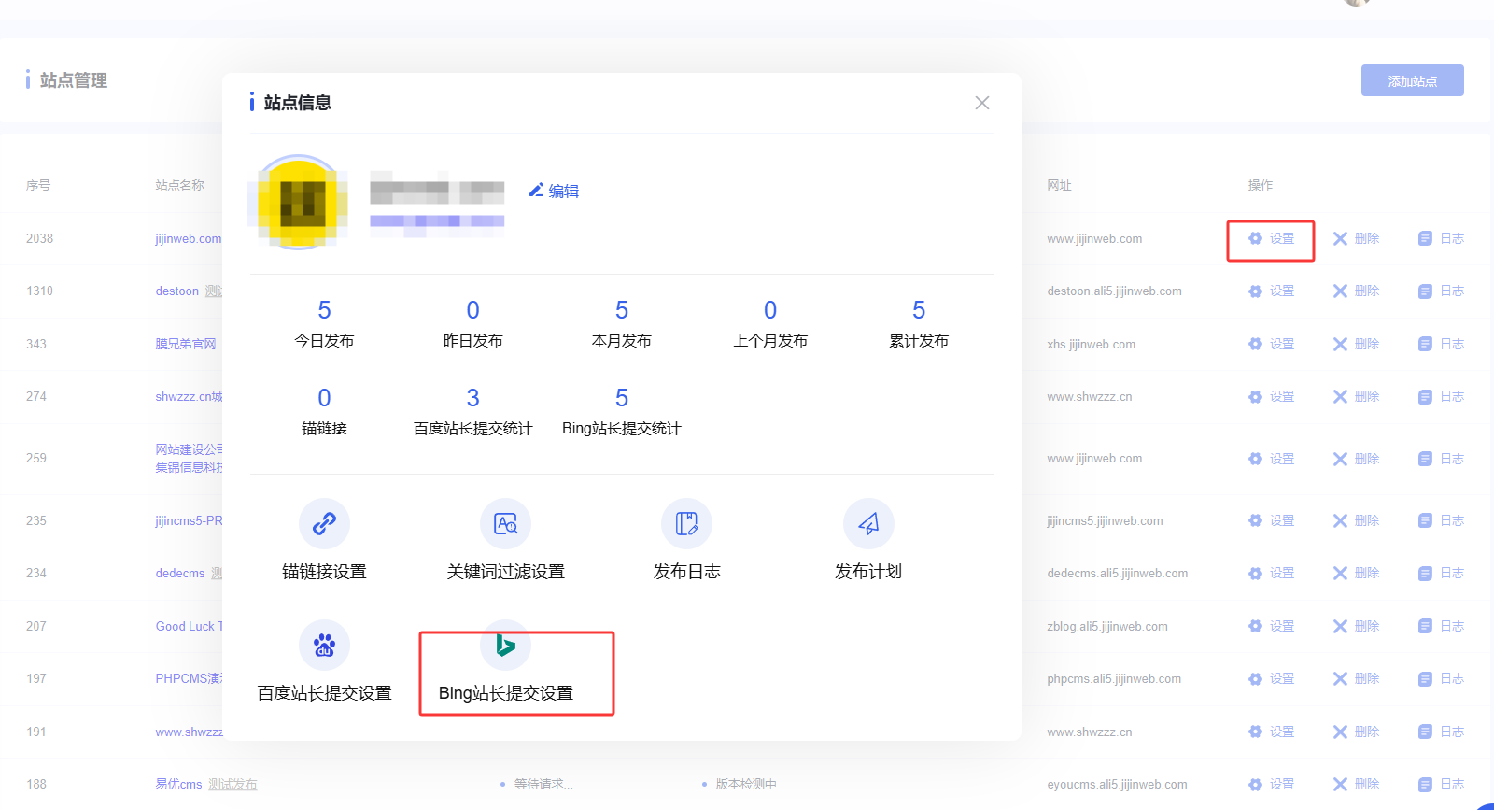
Task: Delete the dedecms.ali5.jijinweb.com site
Action: pos(1356,574)
